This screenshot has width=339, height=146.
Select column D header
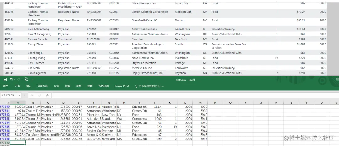pyautogui.click(x=63, y=103)
